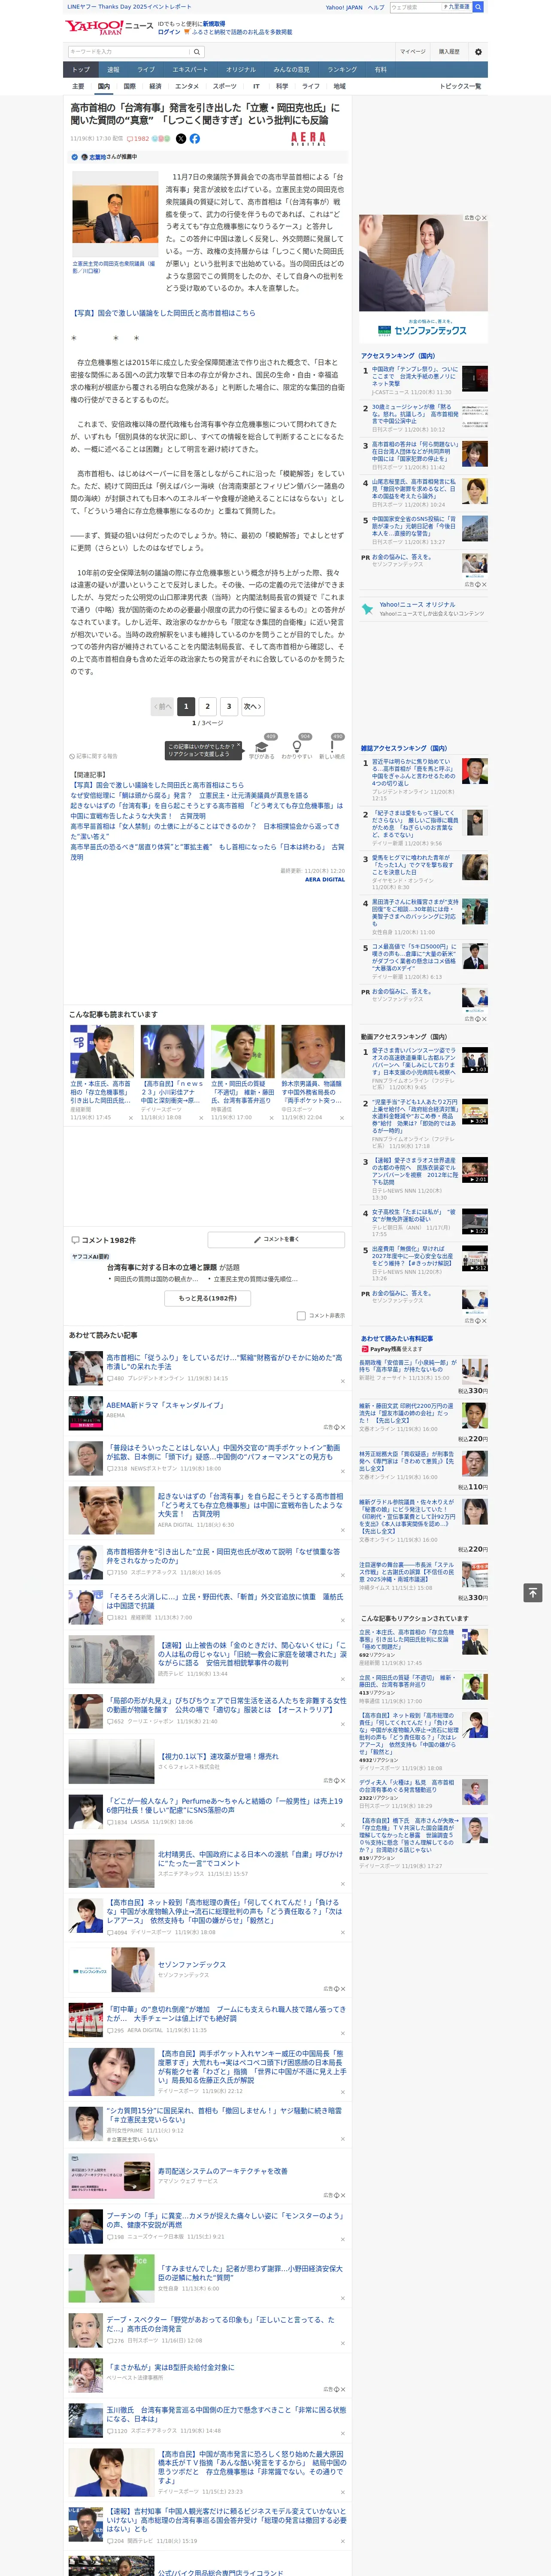Share the article on Facebook
Viewport: 551px width, 2576px height.
coord(195,139)
